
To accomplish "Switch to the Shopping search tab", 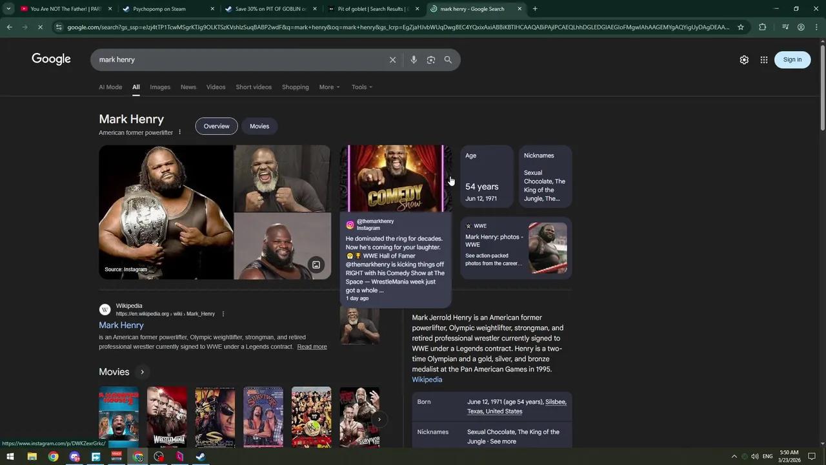I will [x=296, y=87].
